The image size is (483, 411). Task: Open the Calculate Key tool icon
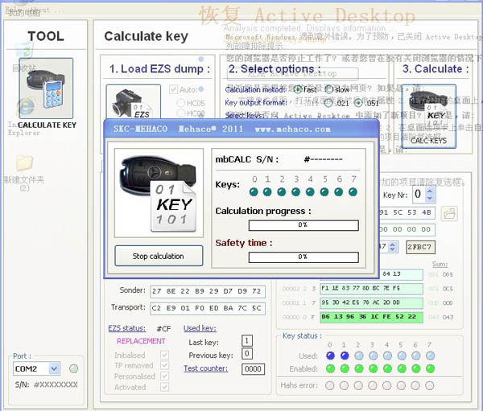click(x=46, y=88)
